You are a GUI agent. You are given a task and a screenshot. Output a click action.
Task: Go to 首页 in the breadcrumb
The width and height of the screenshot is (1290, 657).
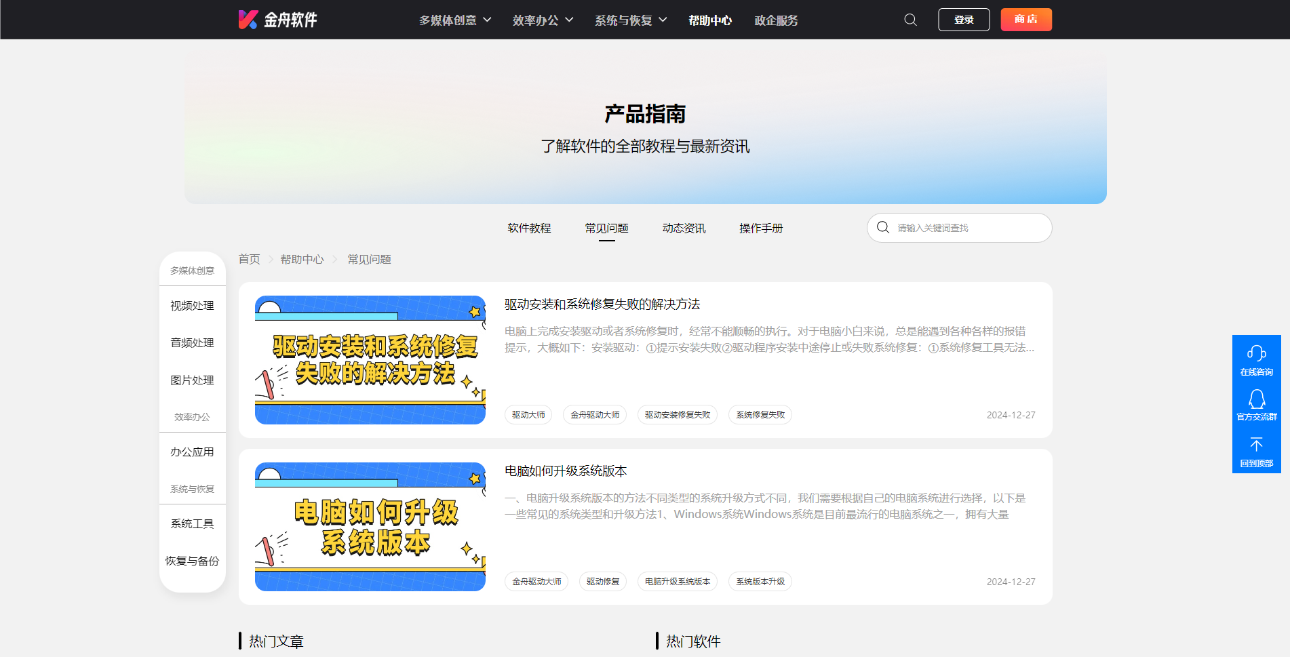point(249,259)
